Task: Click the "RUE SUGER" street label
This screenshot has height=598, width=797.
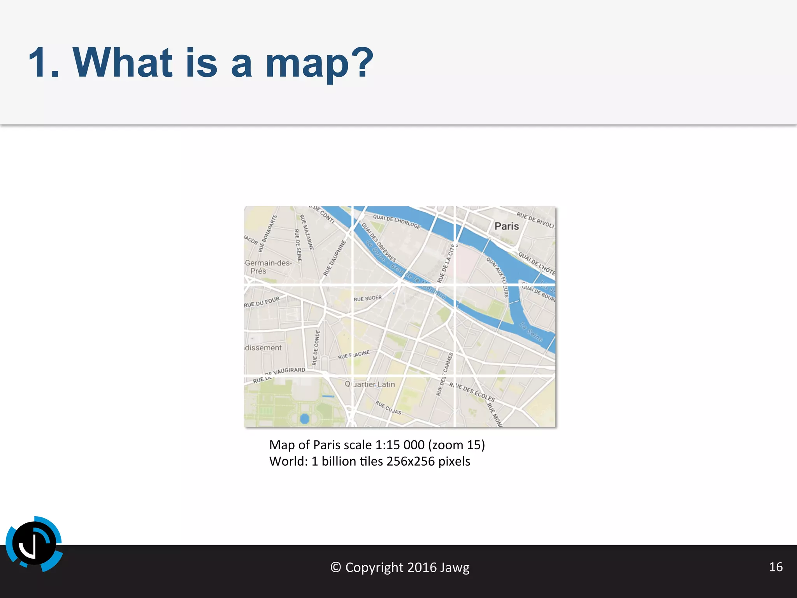Action: click(368, 298)
